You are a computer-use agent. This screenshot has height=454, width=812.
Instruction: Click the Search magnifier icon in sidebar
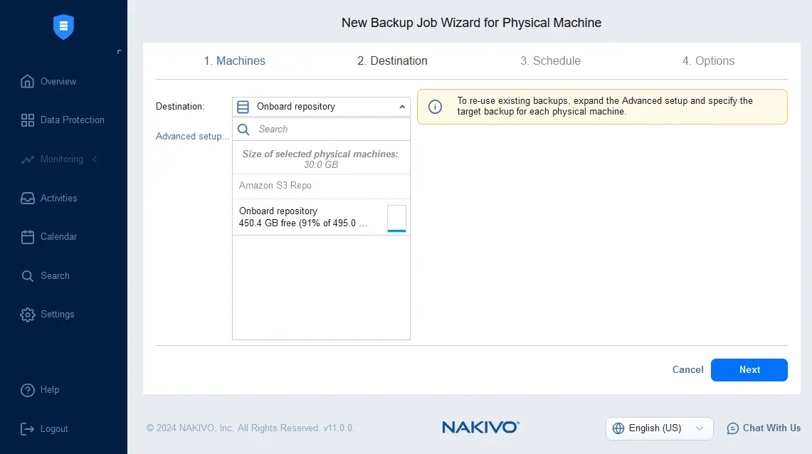point(28,276)
